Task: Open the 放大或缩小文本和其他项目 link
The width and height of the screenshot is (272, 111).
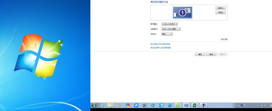Action: (x=160, y=44)
